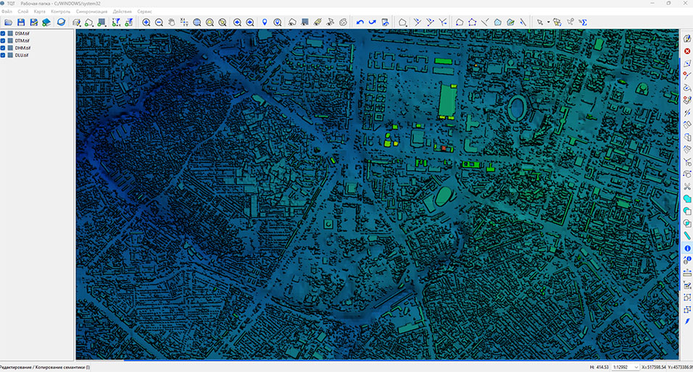This screenshot has height=372, width=693.
Task: Click the lightning bolt icon
Action: 686,321
